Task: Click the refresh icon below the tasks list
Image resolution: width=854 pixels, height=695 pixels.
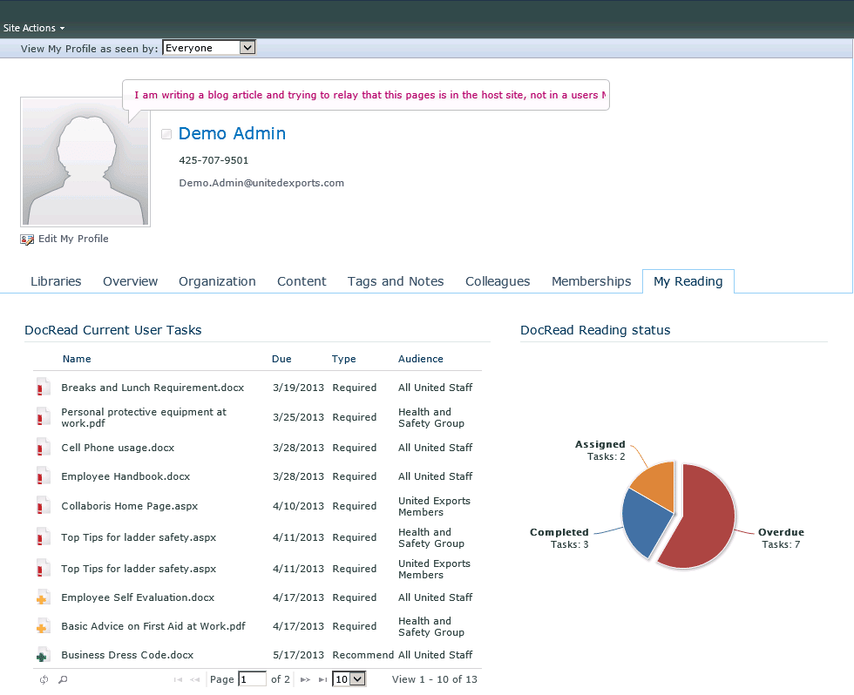Action: (44, 679)
